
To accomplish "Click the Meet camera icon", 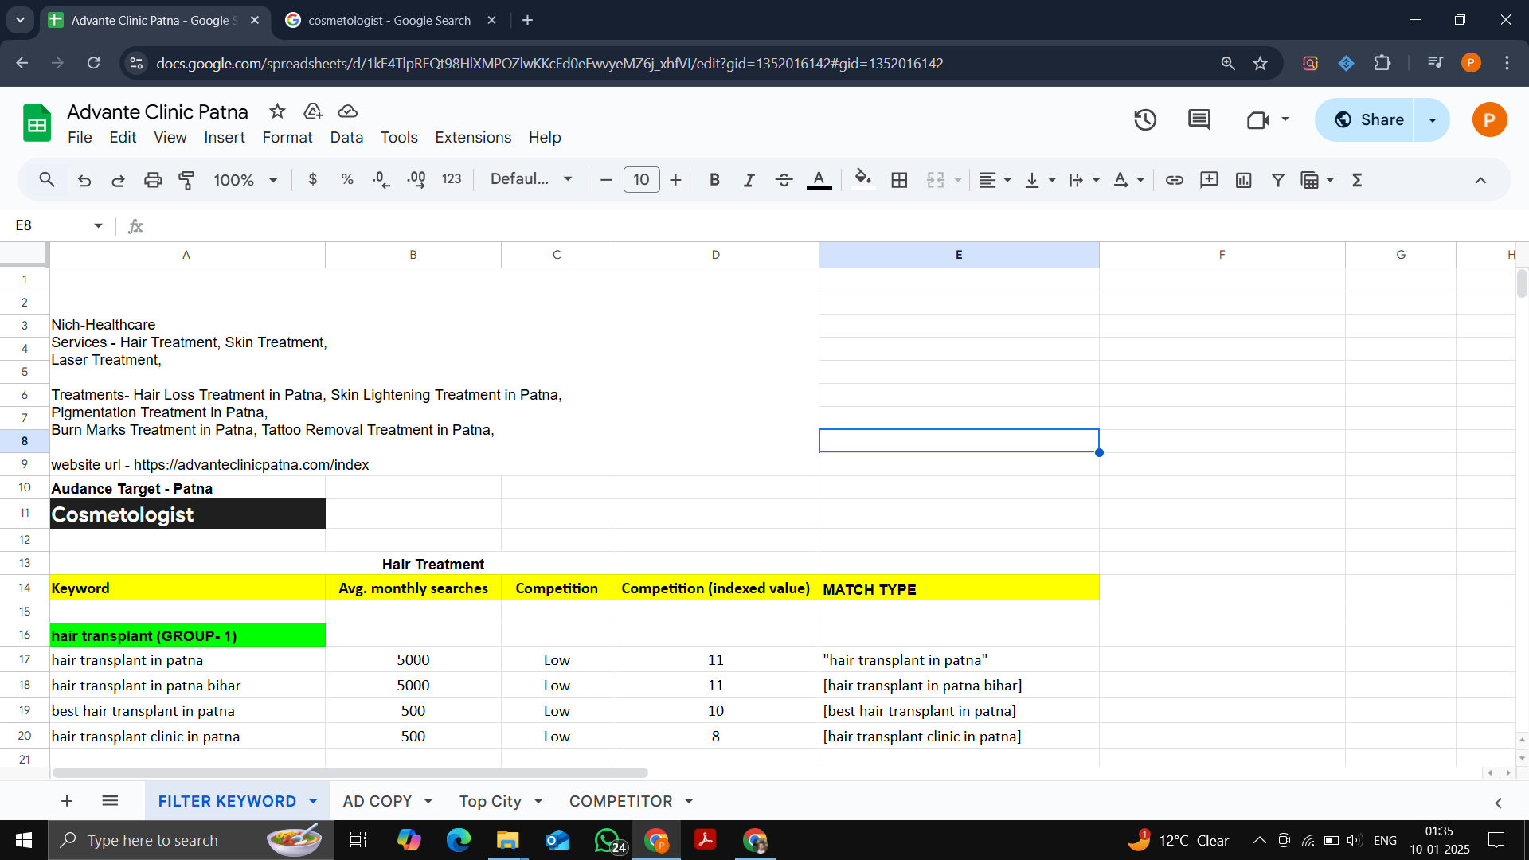I will [1258, 120].
